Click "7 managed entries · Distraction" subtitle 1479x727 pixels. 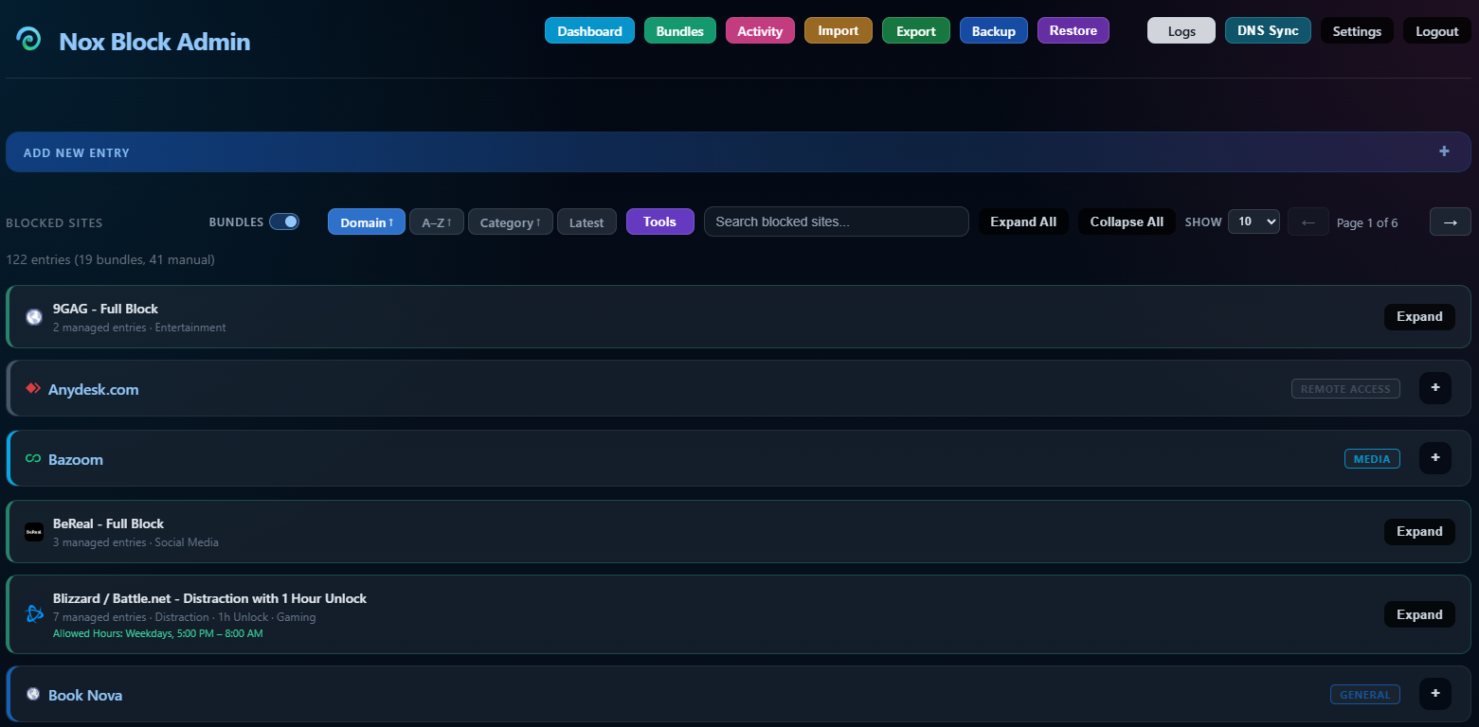coord(185,617)
